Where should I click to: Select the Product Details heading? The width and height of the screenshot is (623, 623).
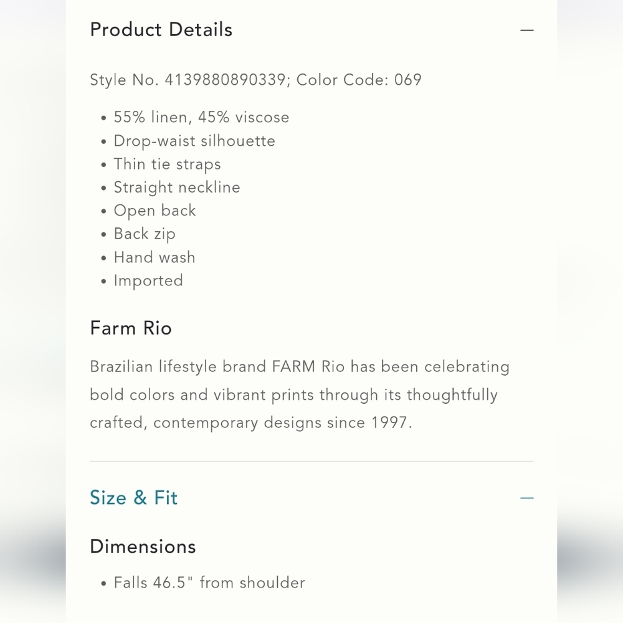pyautogui.click(x=161, y=30)
